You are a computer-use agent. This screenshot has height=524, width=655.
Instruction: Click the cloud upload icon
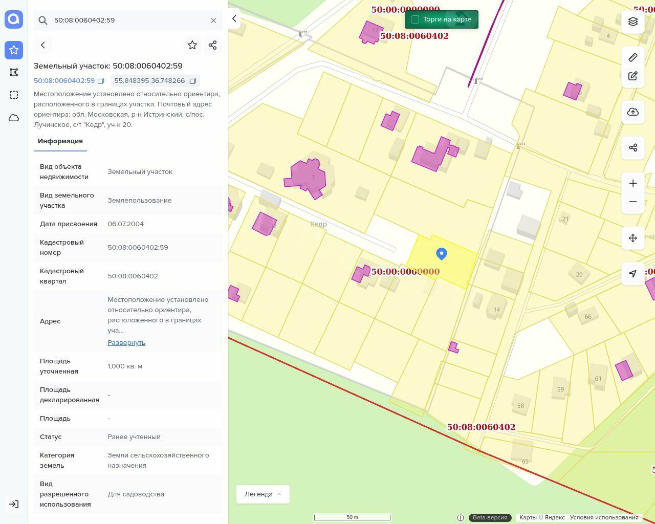pos(633,112)
